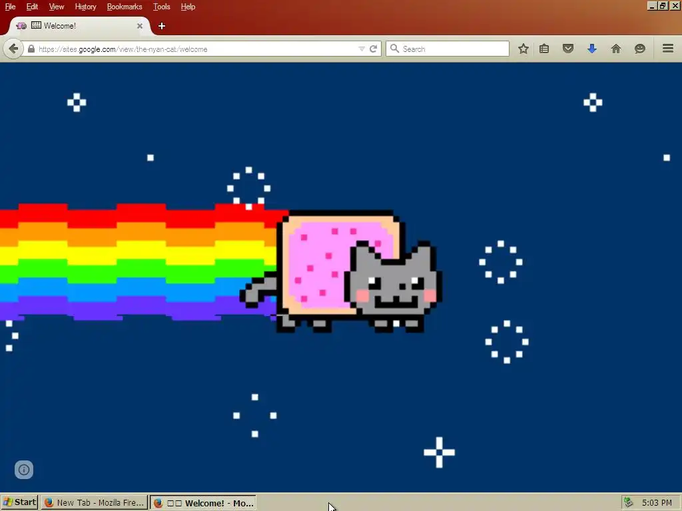Close the Welcome! tab

[x=140, y=26]
